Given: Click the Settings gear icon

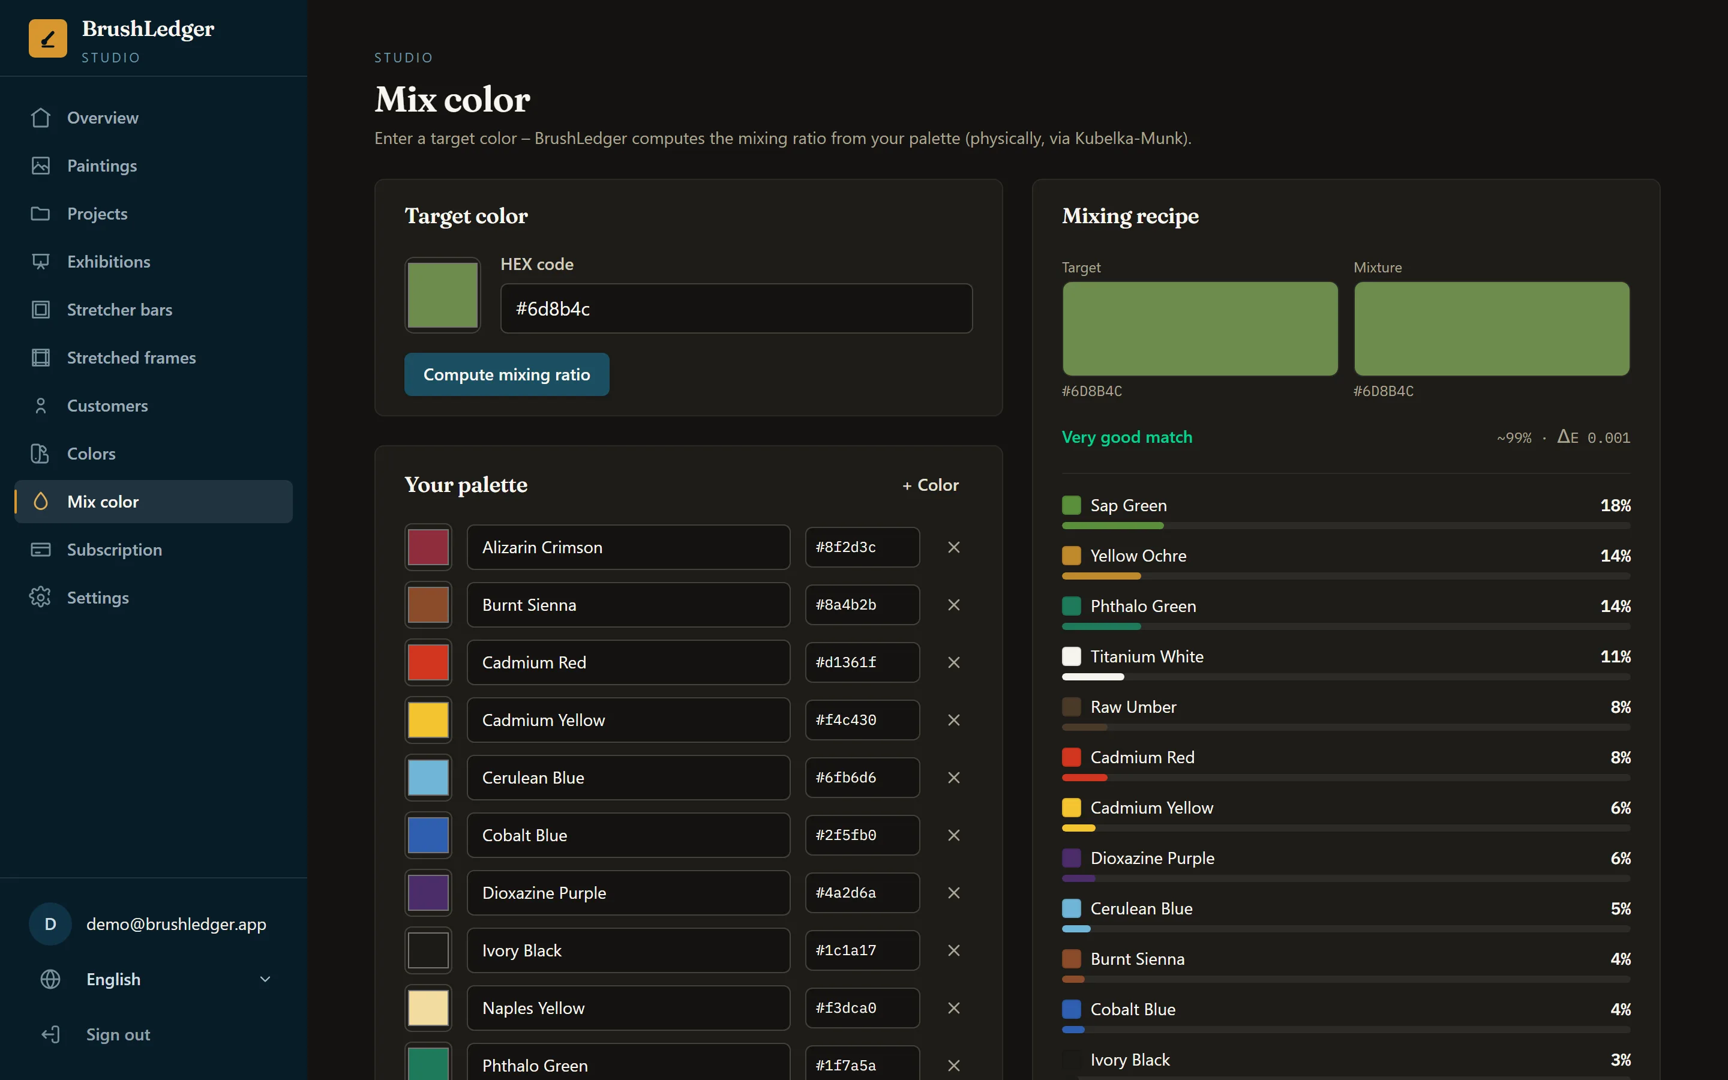Looking at the screenshot, I should coord(41,597).
